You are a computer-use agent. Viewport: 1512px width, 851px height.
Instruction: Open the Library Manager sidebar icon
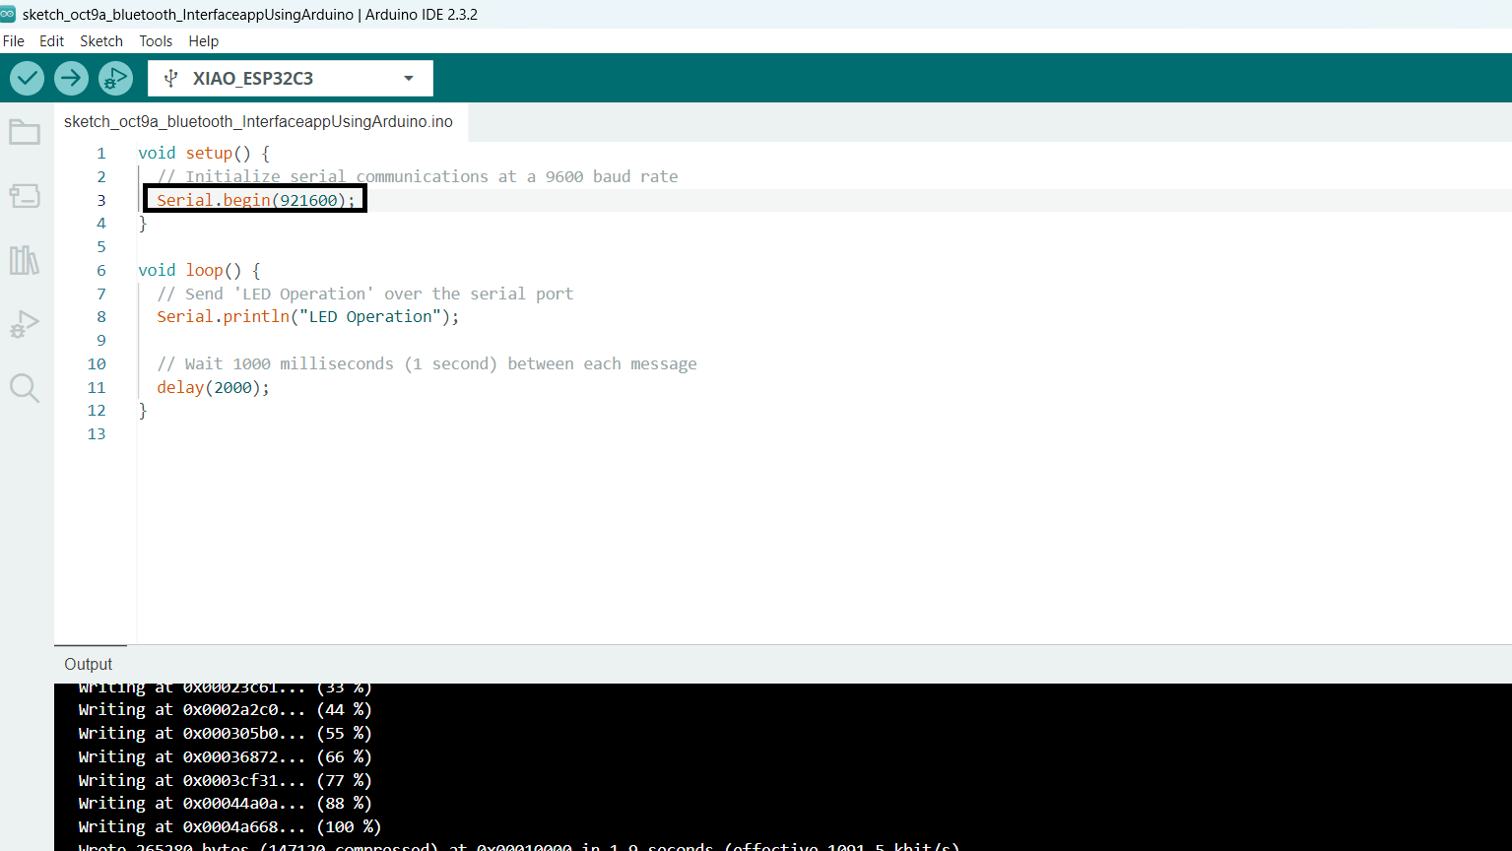(x=25, y=260)
